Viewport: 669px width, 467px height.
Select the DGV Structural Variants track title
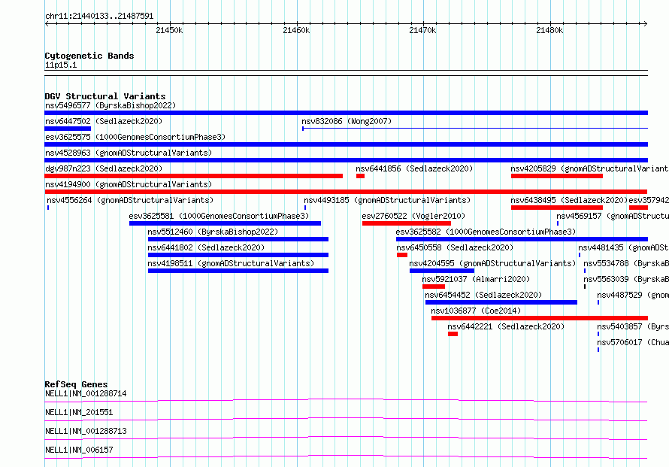(x=105, y=96)
